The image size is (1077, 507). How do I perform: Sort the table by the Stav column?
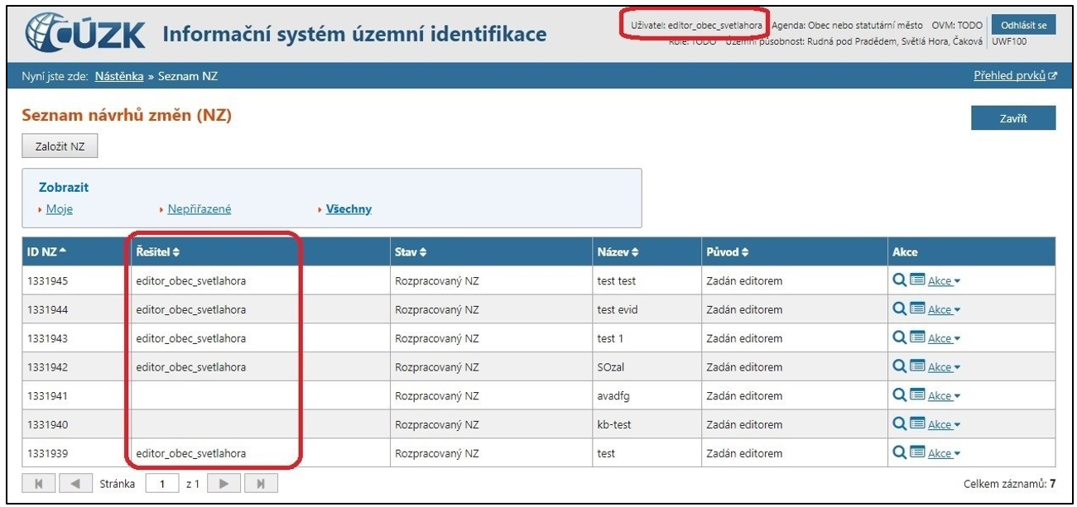411,251
